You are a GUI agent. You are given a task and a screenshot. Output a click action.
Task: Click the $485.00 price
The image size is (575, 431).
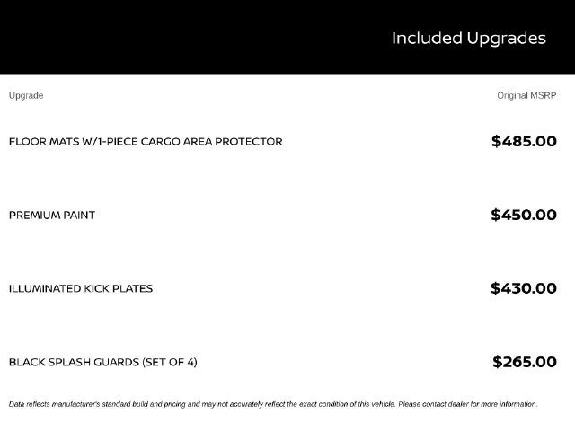tap(524, 142)
